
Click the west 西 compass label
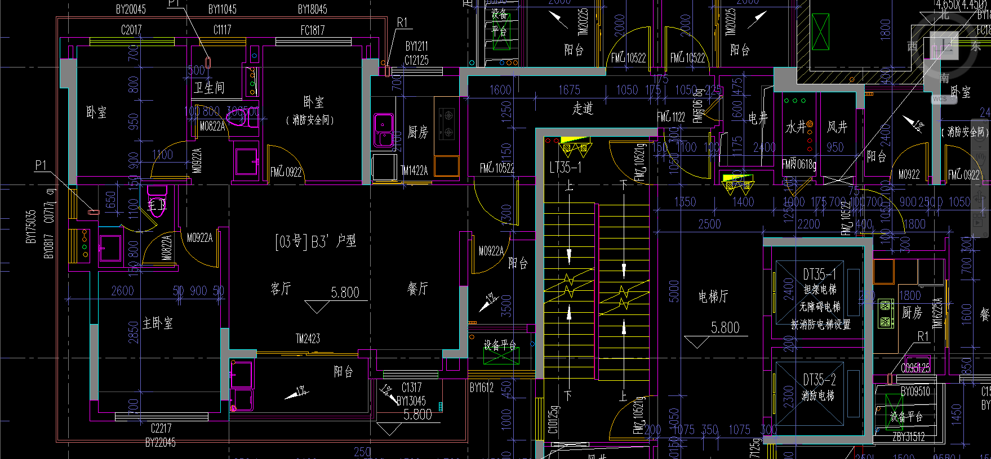[913, 47]
